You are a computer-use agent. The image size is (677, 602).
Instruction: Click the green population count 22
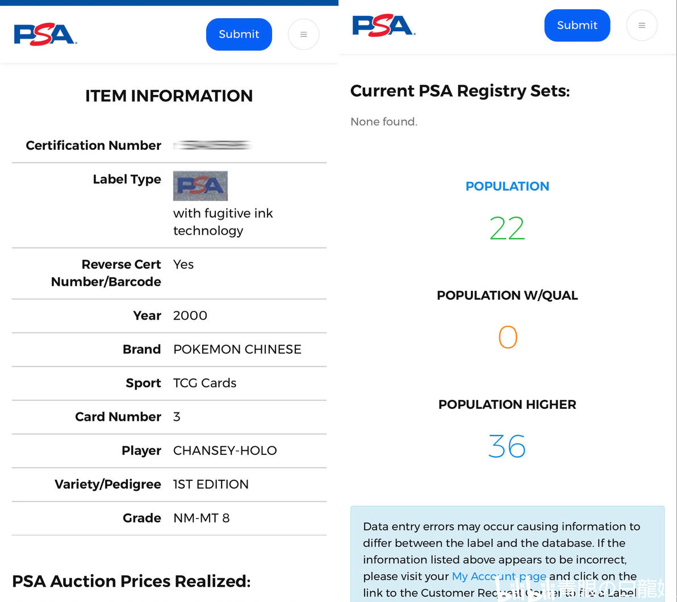(x=507, y=228)
